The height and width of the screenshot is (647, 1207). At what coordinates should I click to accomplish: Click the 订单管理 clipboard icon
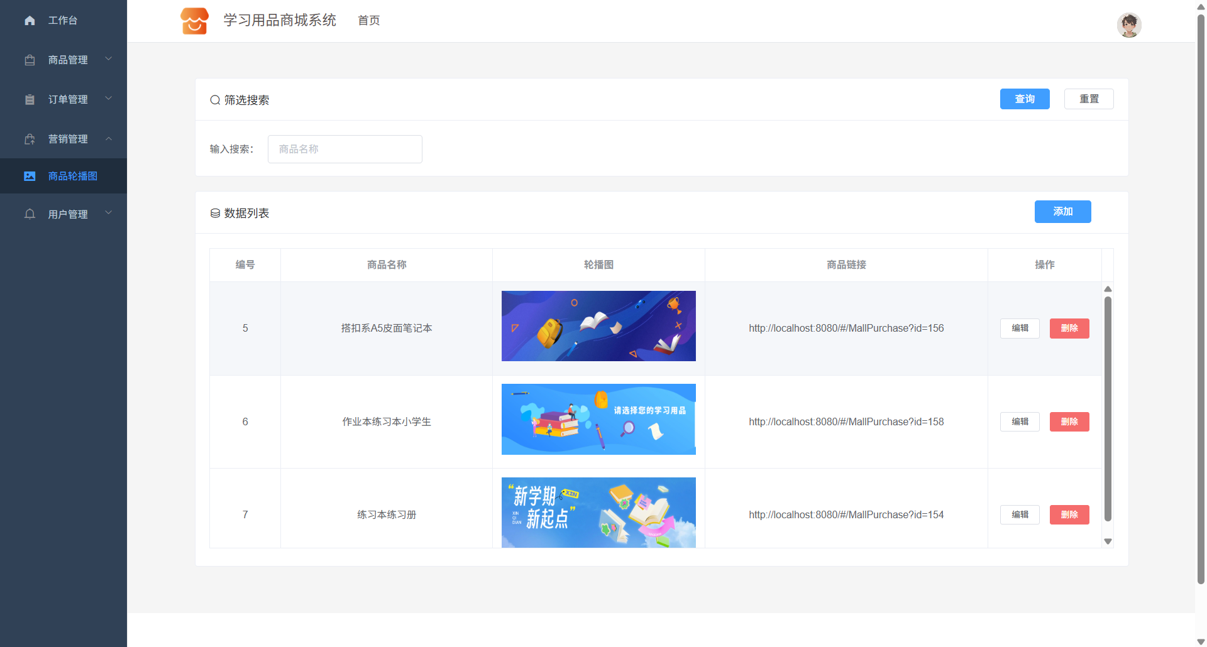pyautogui.click(x=30, y=100)
